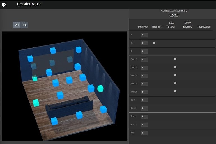Focus the MultiWay field for Ls_1

[x=144, y=100]
